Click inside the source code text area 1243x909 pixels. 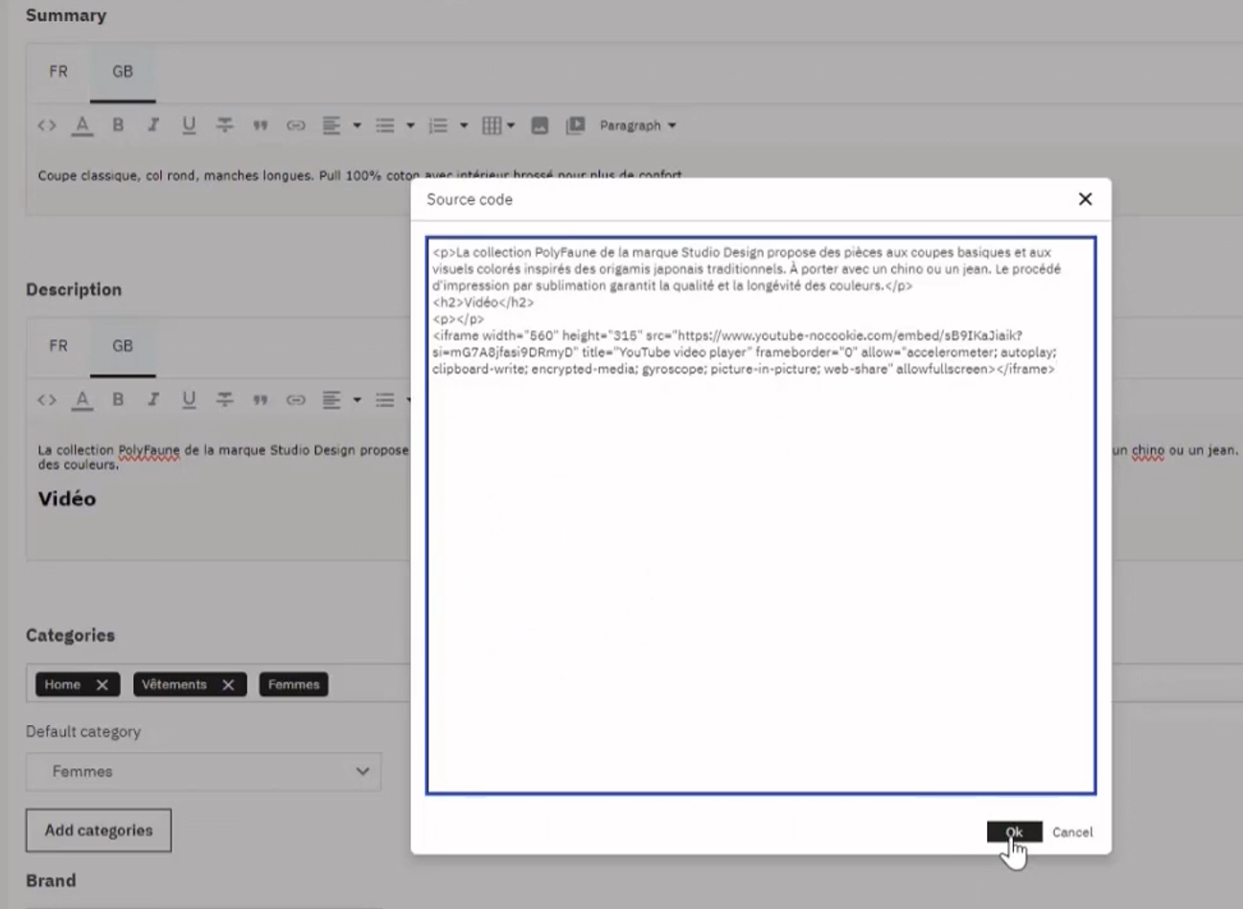point(760,575)
